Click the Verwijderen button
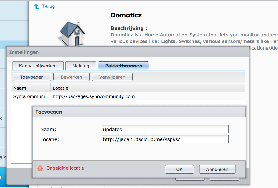This screenshot has width=278, height=188. click(x=112, y=77)
